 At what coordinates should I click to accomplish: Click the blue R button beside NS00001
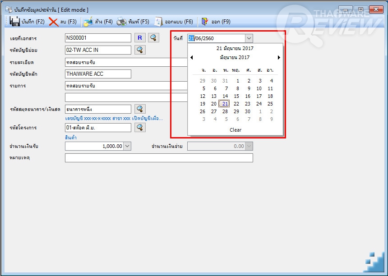140,38
